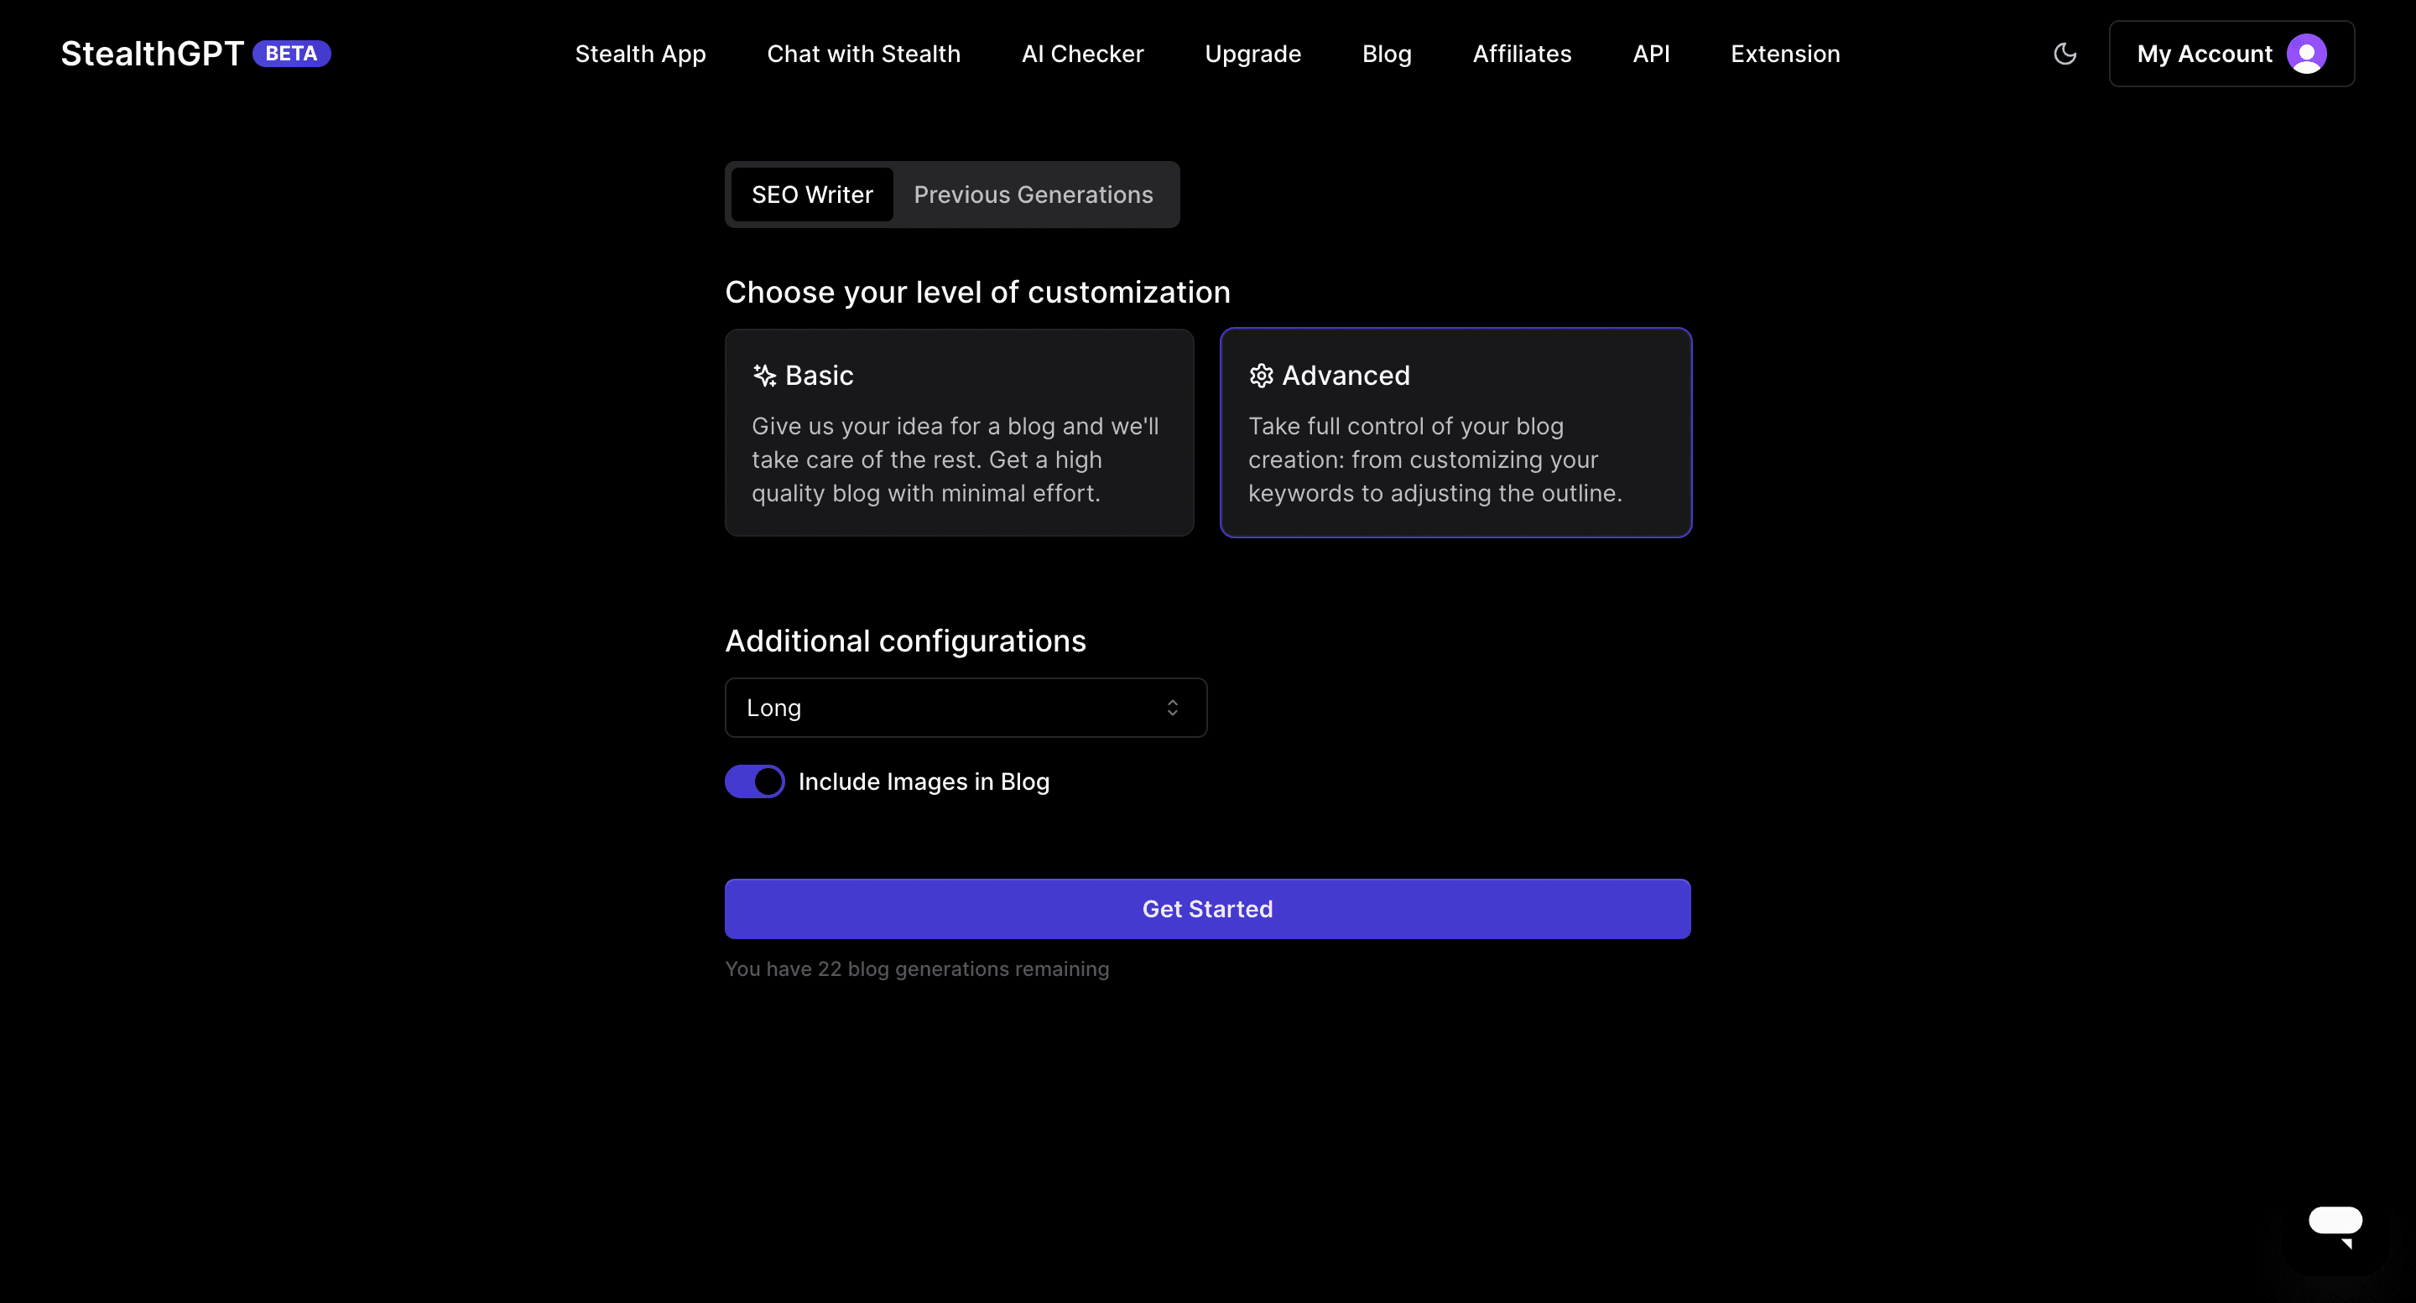Image resolution: width=2416 pixels, height=1303 pixels.
Task: Select the SEO Writer tab
Action: 811,195
